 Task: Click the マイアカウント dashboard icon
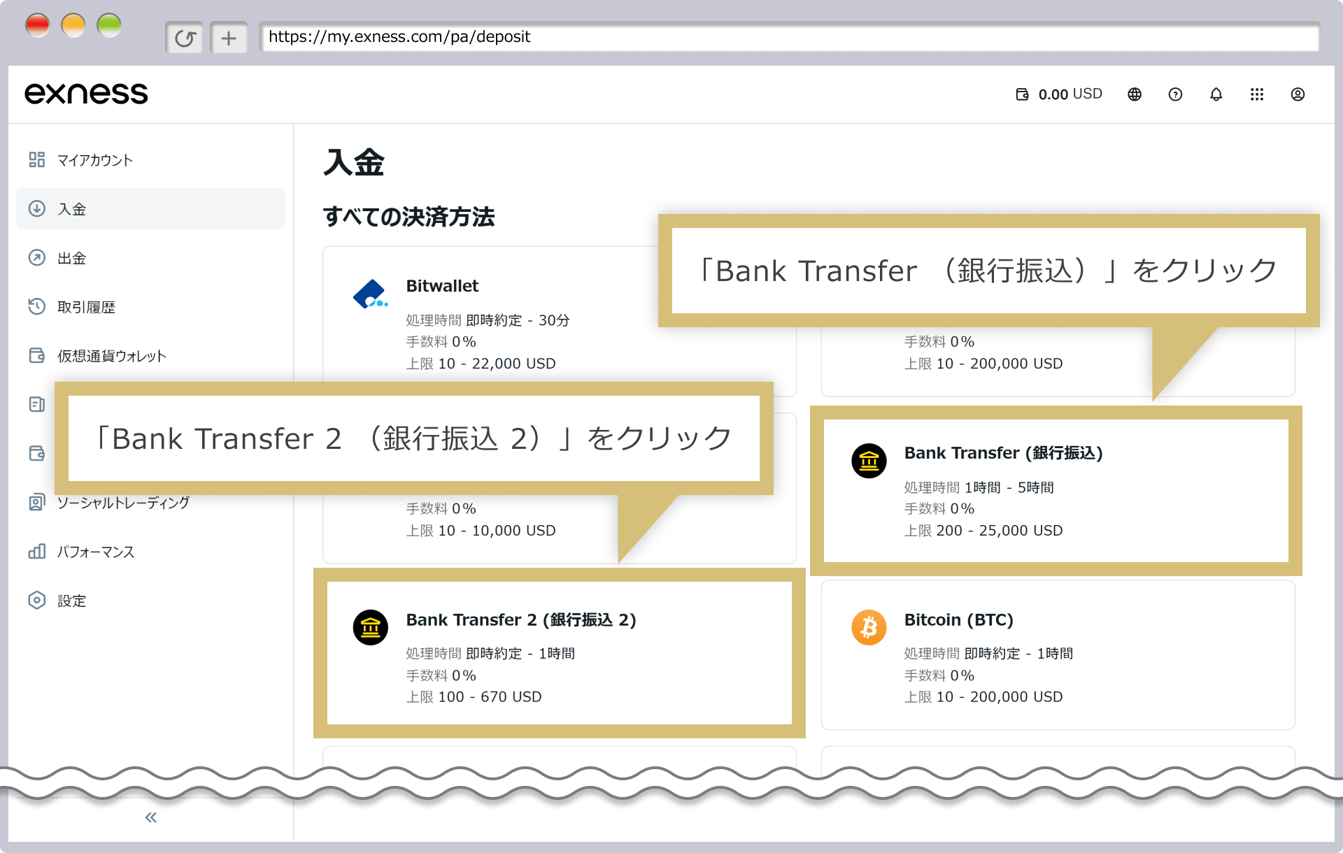click(x=37, y=160)
